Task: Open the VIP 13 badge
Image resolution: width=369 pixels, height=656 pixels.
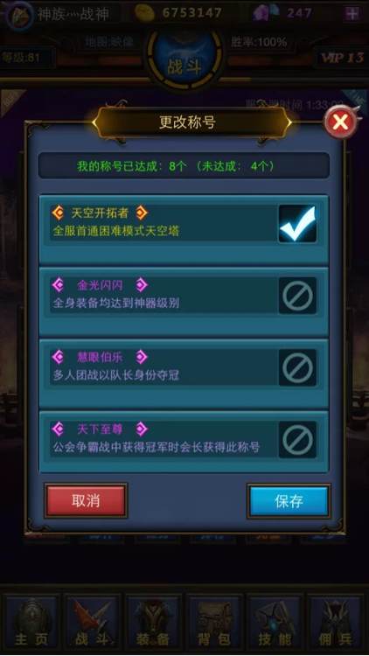Action: tap(342, 58)
